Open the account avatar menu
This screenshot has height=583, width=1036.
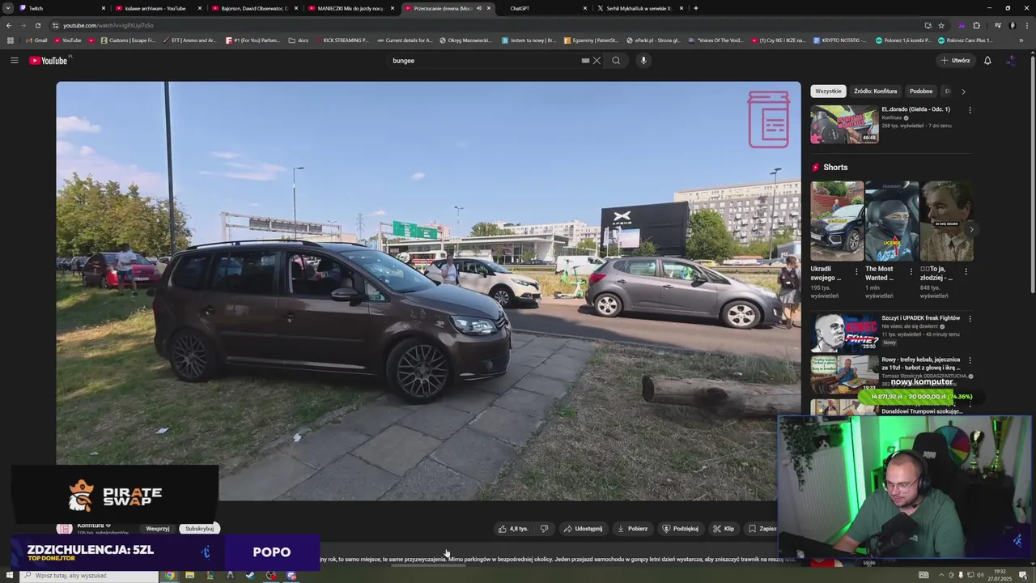click(x=1010, y=61)
